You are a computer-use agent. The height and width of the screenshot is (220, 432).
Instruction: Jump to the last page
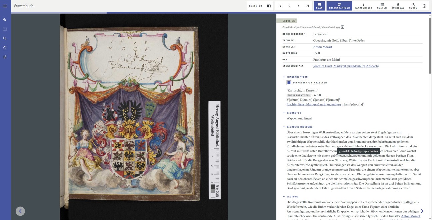[308, 6]
